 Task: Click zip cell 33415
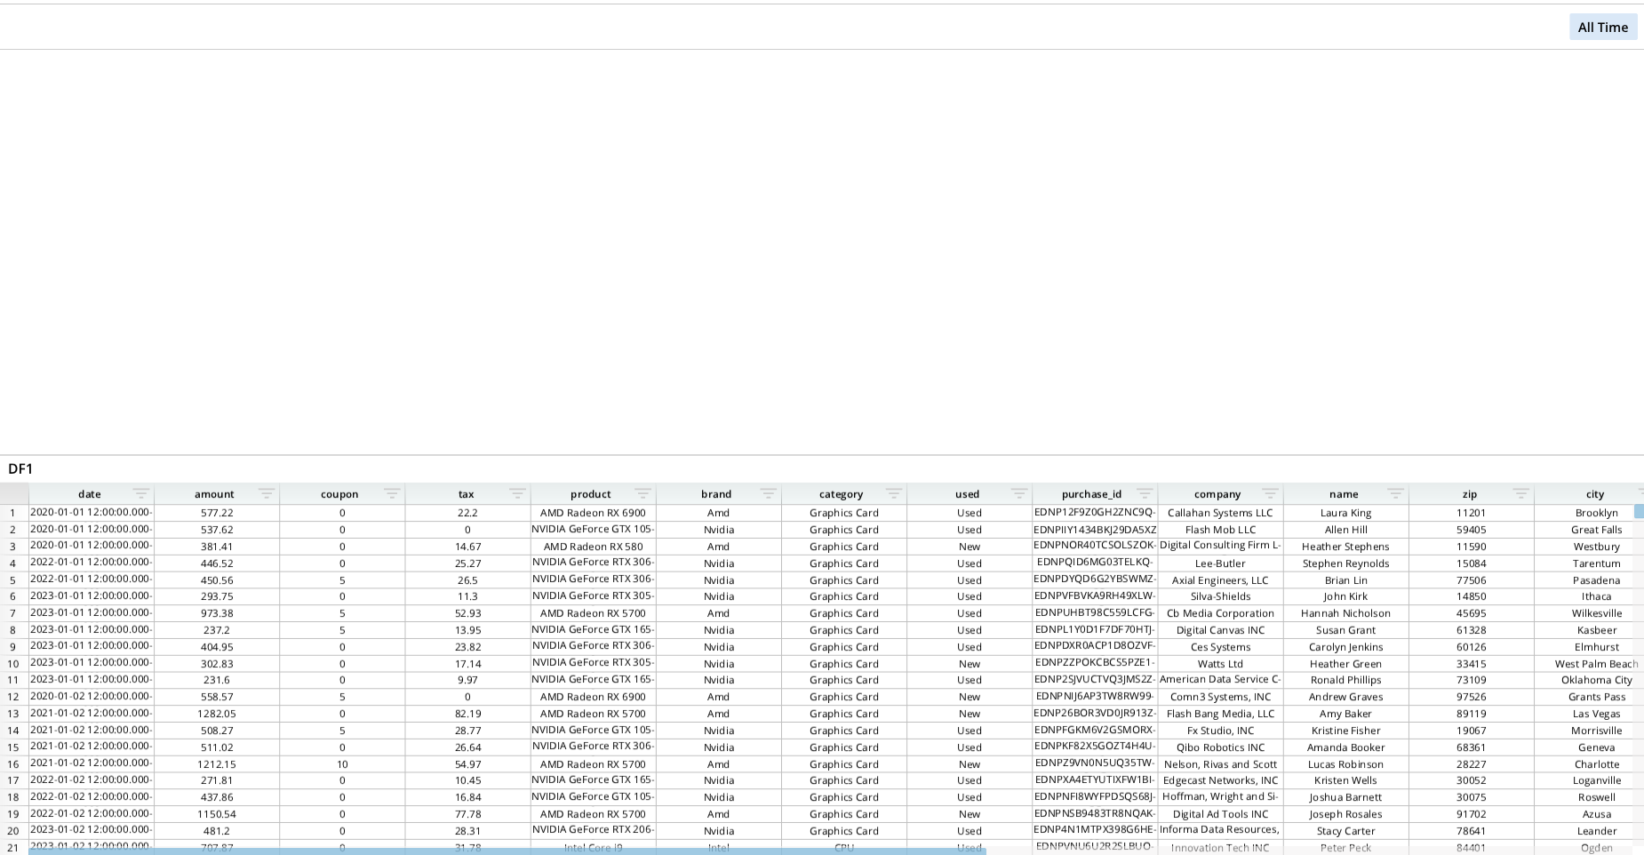click(x=1471, y=664)
